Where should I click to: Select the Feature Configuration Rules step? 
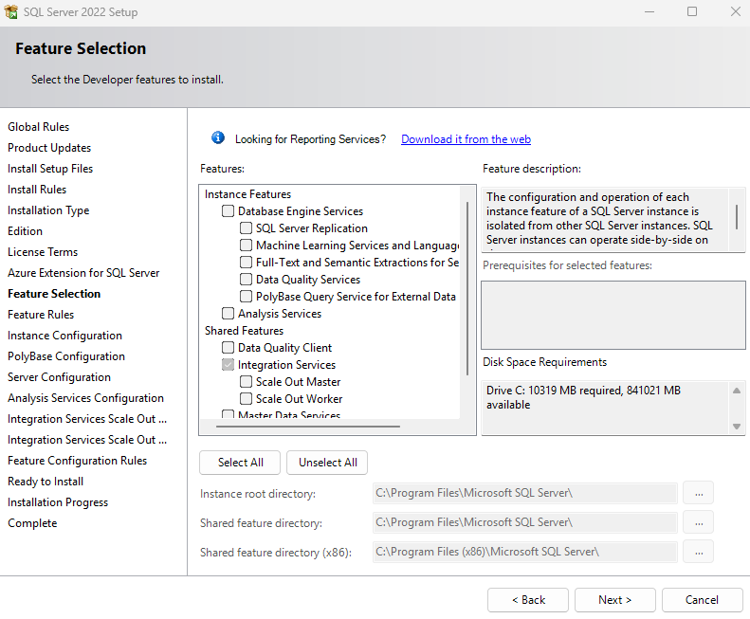[77, 461]
